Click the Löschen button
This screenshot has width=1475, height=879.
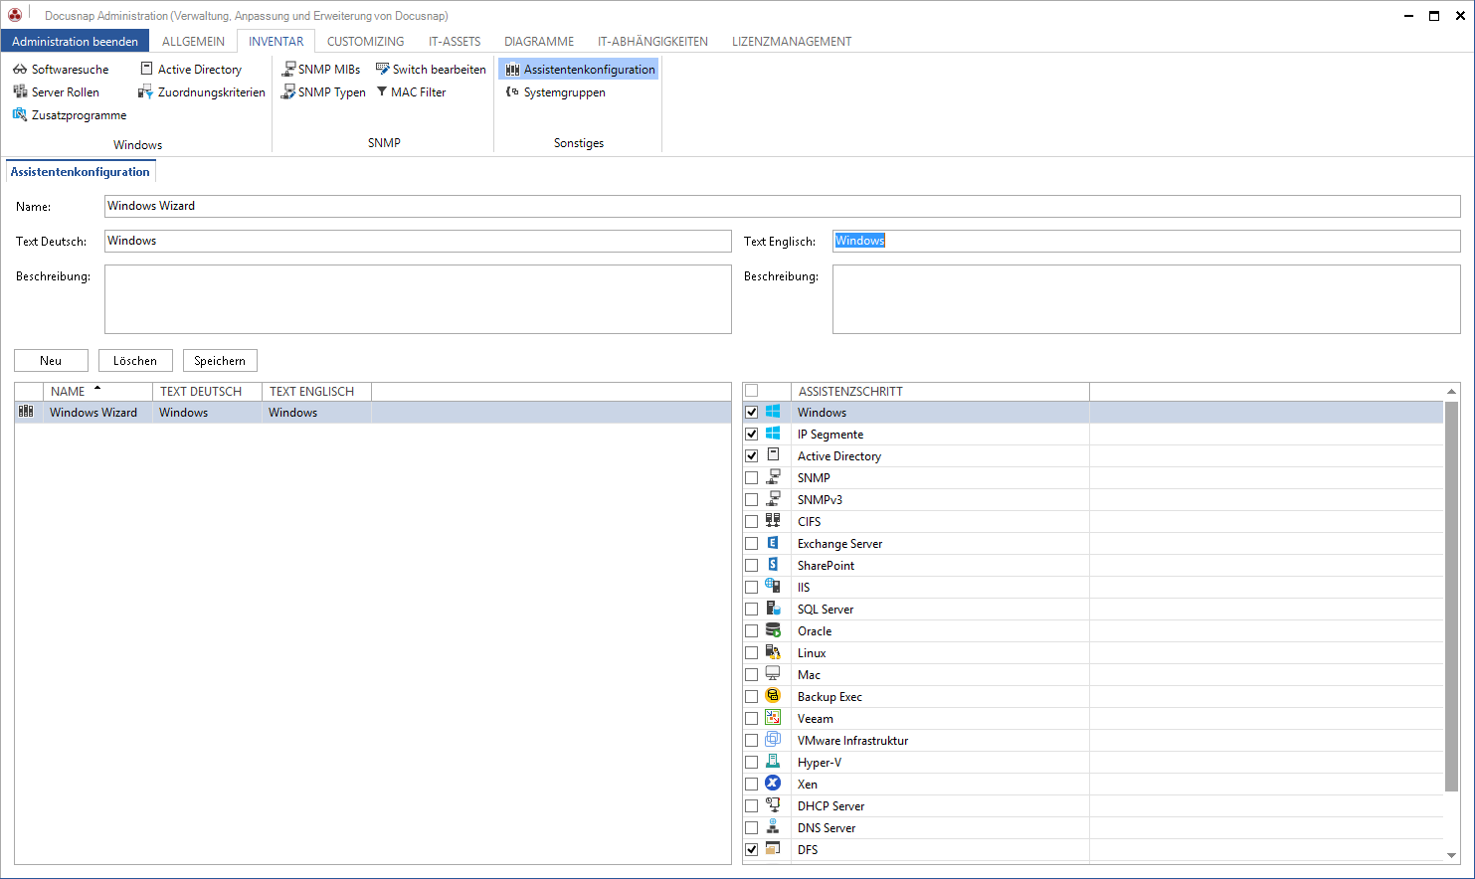pyautogui.click(x=135, y=360)
